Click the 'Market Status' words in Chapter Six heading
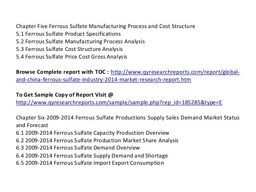The height and width of the screenshot is (192, 256). point(222,118)
